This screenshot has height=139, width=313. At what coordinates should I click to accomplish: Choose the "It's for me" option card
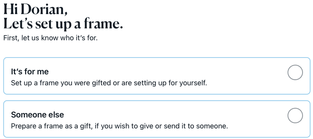(x=157, y=76)
